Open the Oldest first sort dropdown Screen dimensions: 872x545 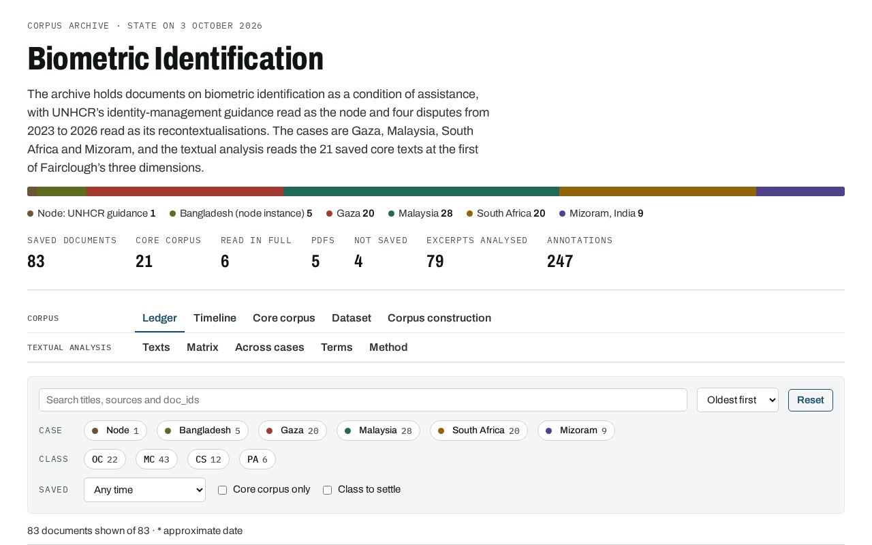738,400
